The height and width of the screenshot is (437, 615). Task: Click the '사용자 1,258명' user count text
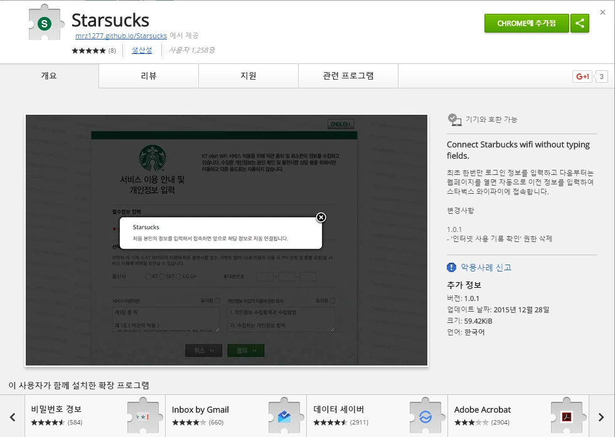(191, 50)
